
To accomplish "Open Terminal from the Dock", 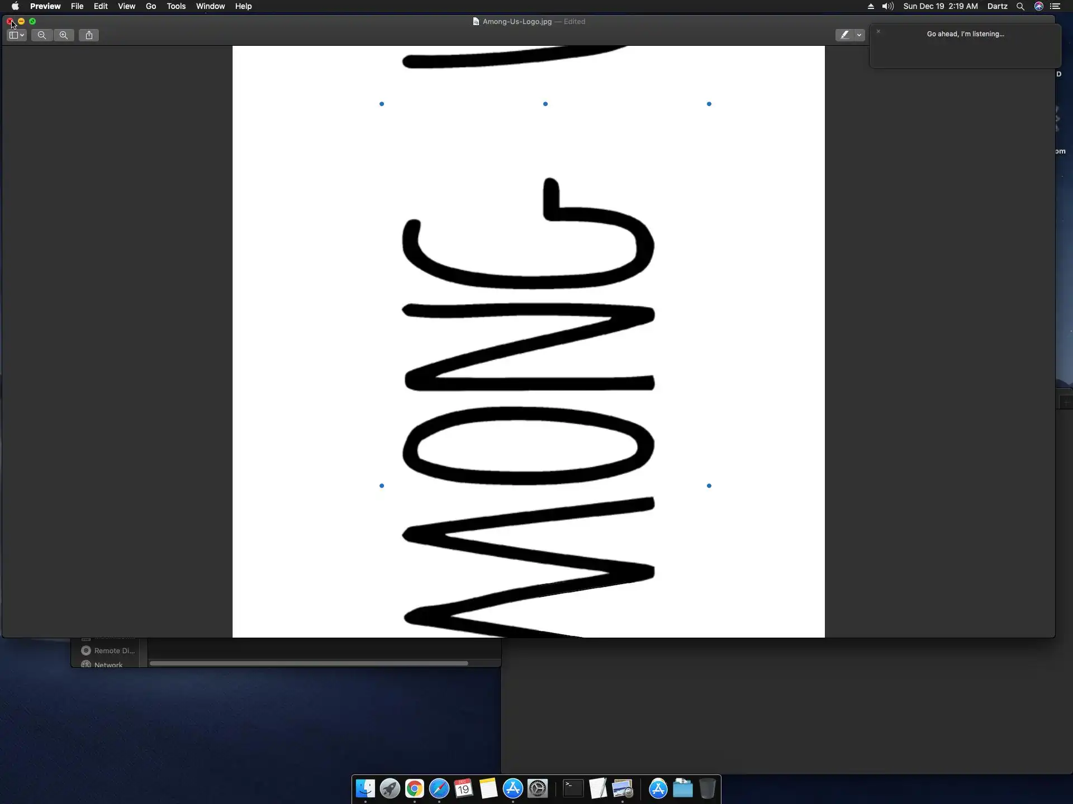I will [573, 788].
